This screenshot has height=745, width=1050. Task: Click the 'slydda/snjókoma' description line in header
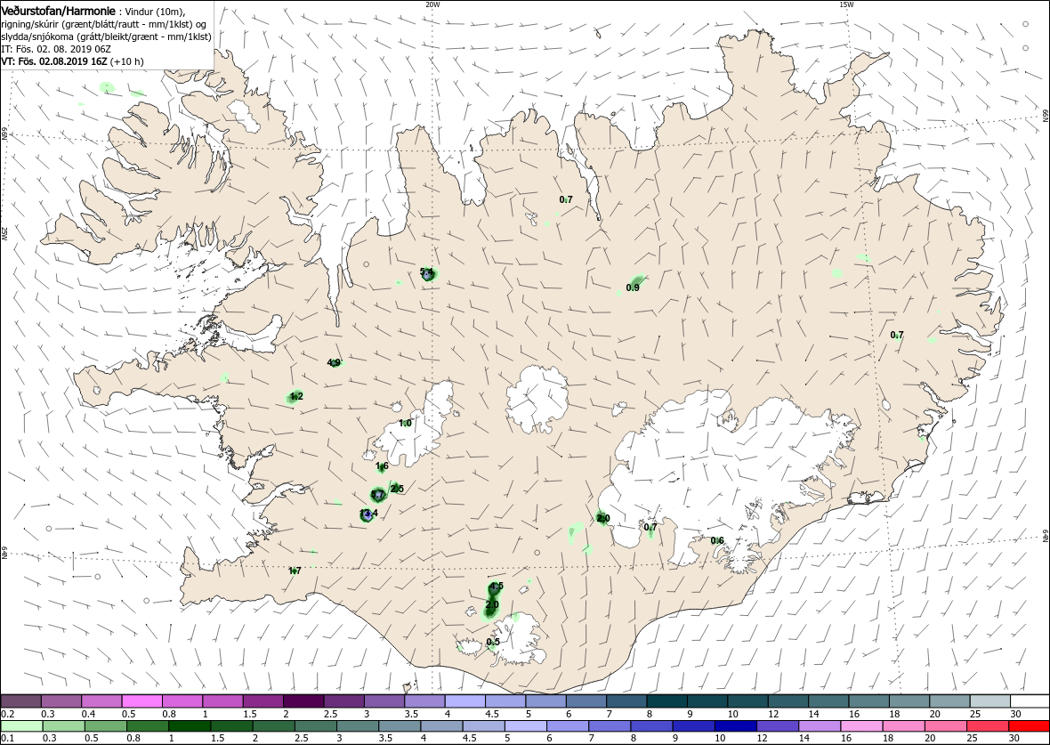(x=107, y=36)
